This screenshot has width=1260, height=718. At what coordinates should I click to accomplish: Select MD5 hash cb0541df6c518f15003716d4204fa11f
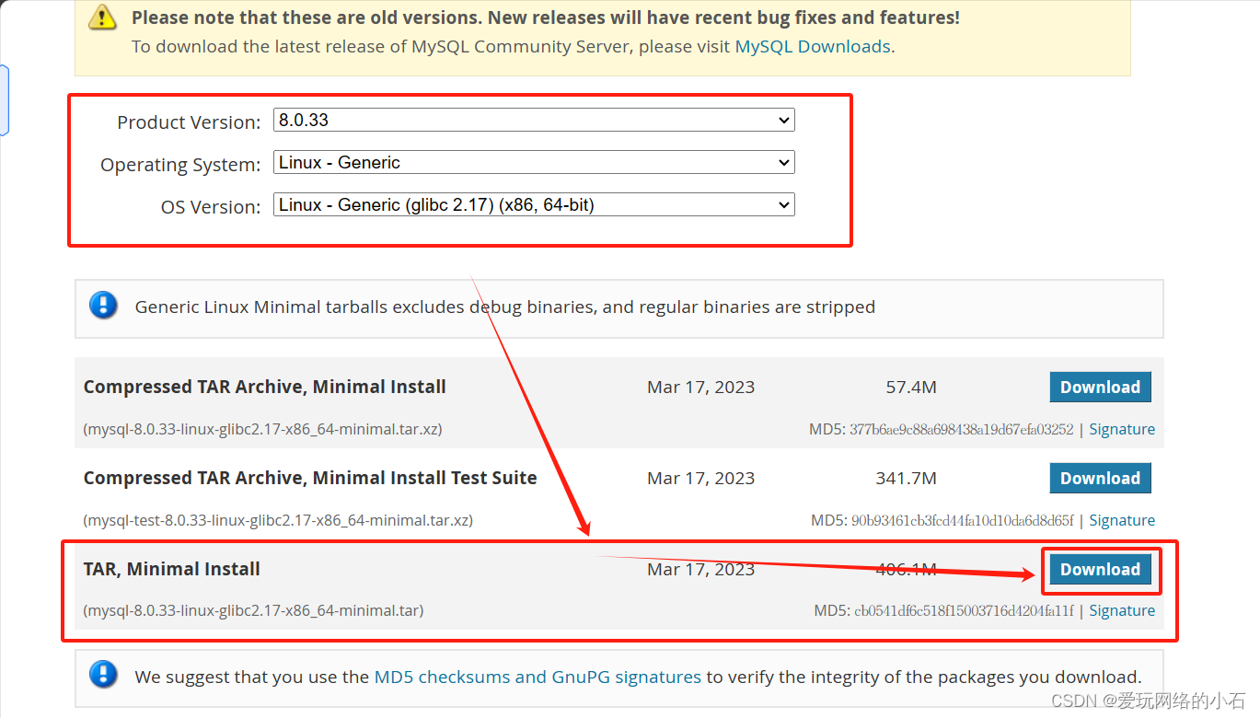pyautogui.click(x=965, y=610)
